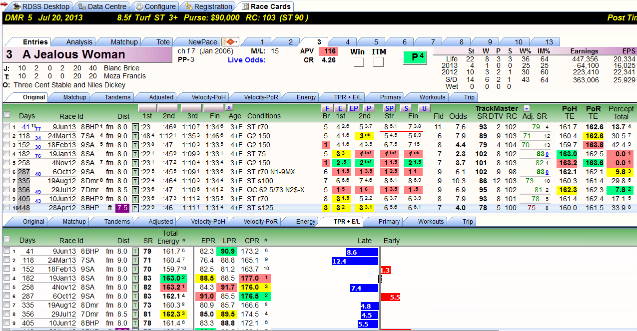Switch to the Data Centre tab
Image resolution: width=637 pixels, height=331 pixels.
[102, 6]
